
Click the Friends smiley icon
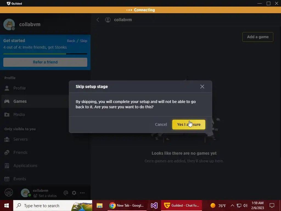pos(7,152)
